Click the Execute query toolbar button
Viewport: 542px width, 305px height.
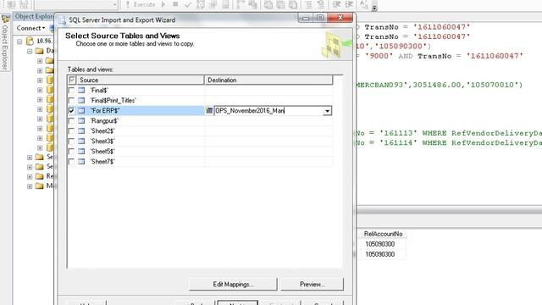tap(140, 4)
